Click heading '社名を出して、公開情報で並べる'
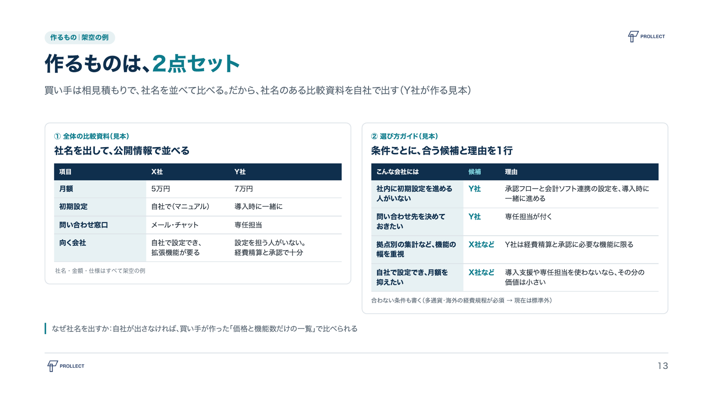The image size is (713, 401). (x=122, y=151)
